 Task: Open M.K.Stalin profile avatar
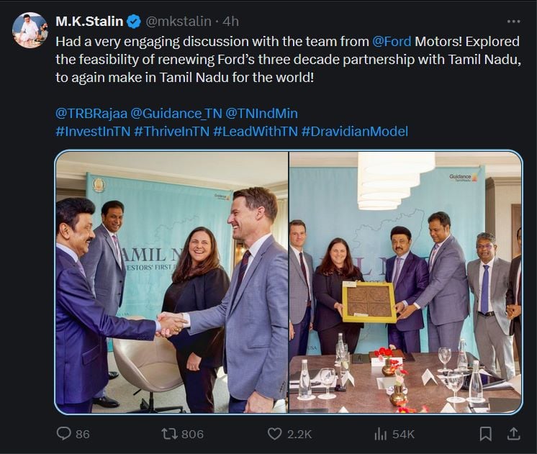(x=30, y=31)
